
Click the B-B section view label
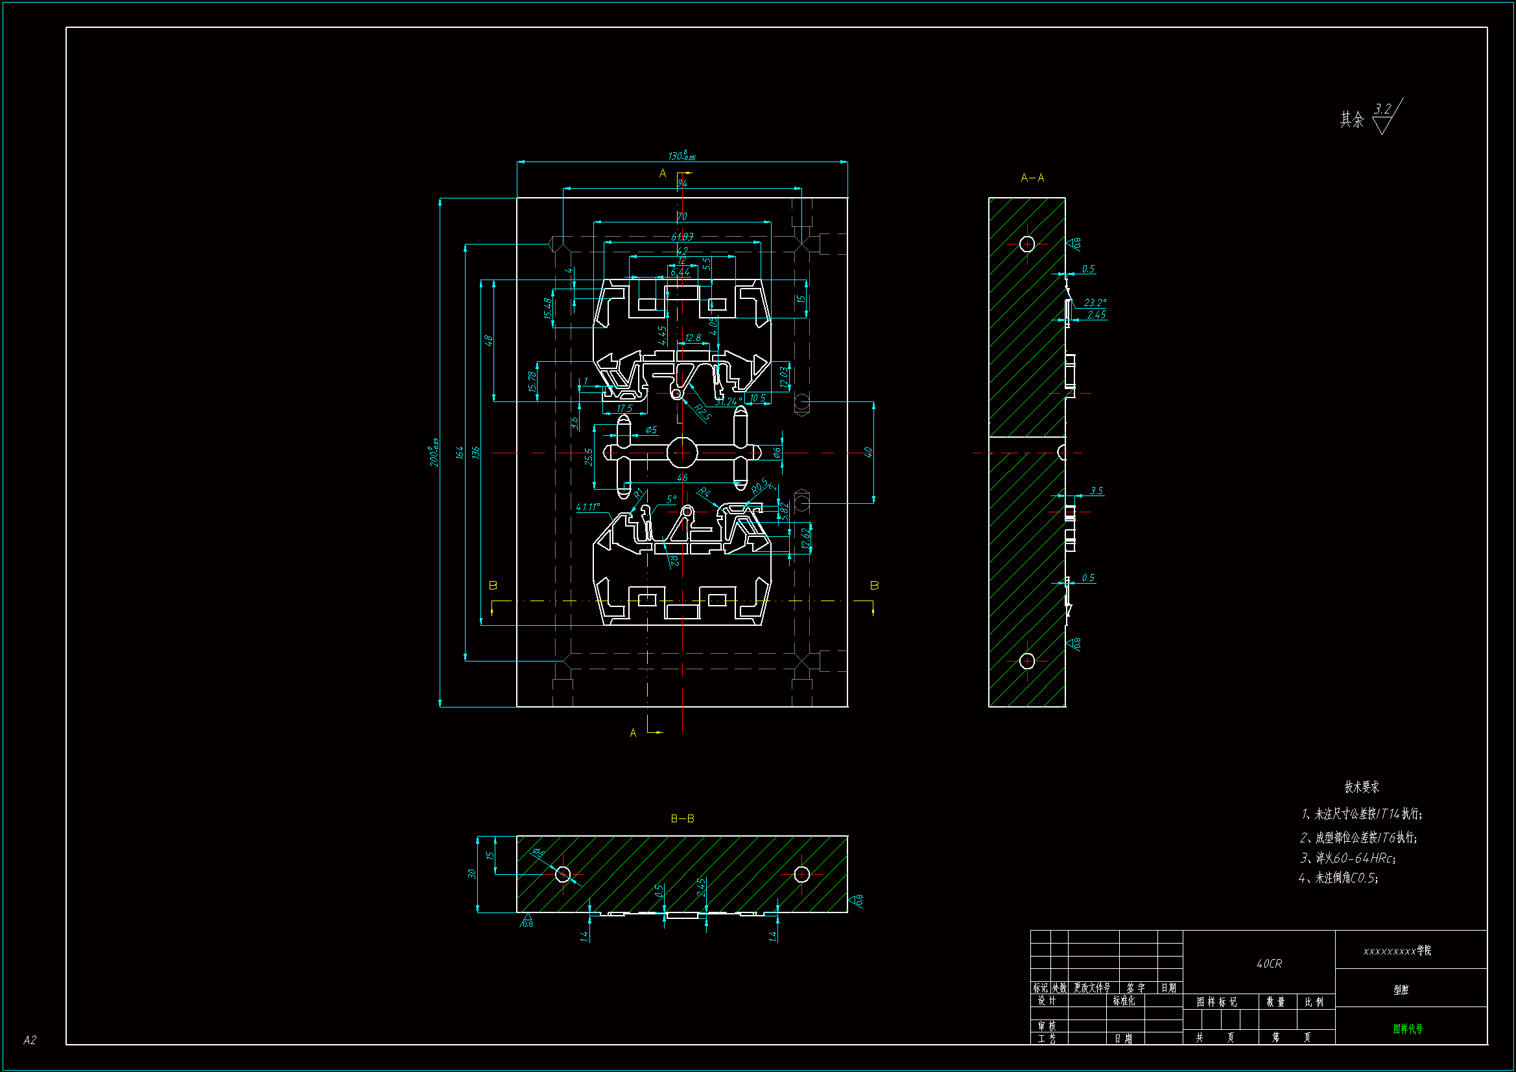pyautogui.click(x=682, y=818)
